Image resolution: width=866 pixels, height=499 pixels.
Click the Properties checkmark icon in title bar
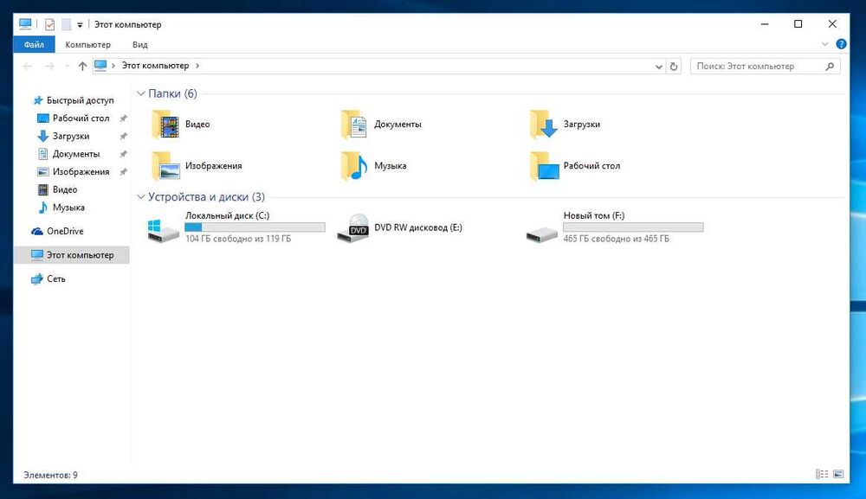coord(49,24)
